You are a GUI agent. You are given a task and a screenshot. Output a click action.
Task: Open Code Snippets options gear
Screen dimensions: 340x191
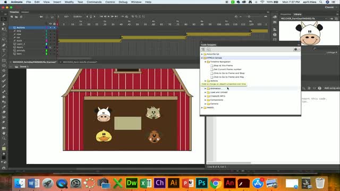click(295, 49)
